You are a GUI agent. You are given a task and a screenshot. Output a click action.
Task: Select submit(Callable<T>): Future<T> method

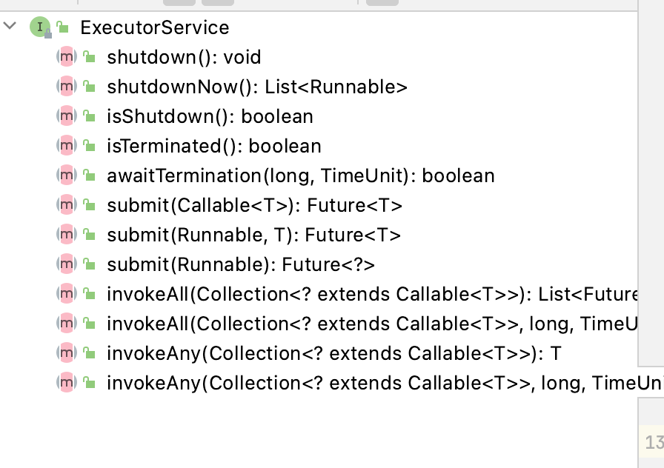(x=254, y=205)
